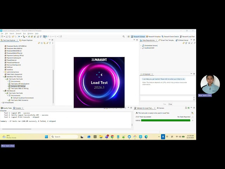Screen dimensions: 225x169
Task: Open the Windows Start menu
Action: (46, 137)
